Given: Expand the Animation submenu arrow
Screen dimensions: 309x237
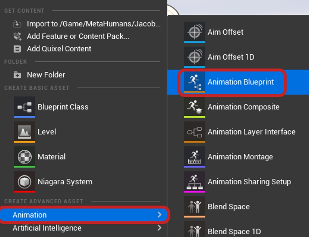Looking at the screenshot, I should coord(159,215).
